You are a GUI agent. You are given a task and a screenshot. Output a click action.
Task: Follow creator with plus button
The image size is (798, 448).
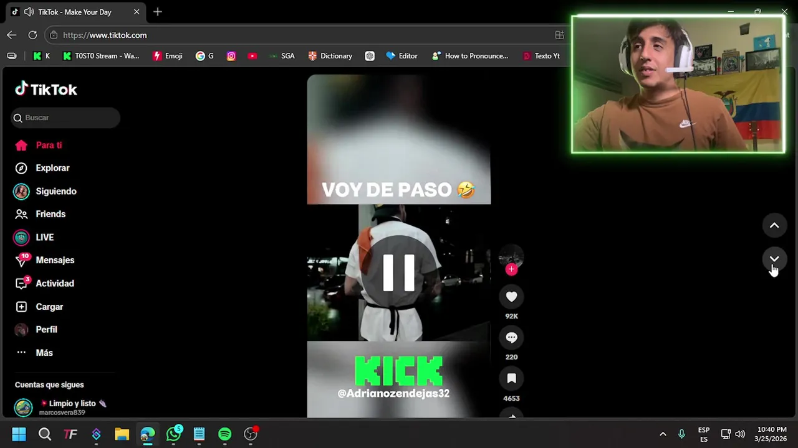(511, 269)
